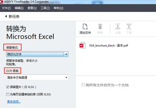
Task: Click the back arrow next to 新任务
Action: (x=6, y=16)
